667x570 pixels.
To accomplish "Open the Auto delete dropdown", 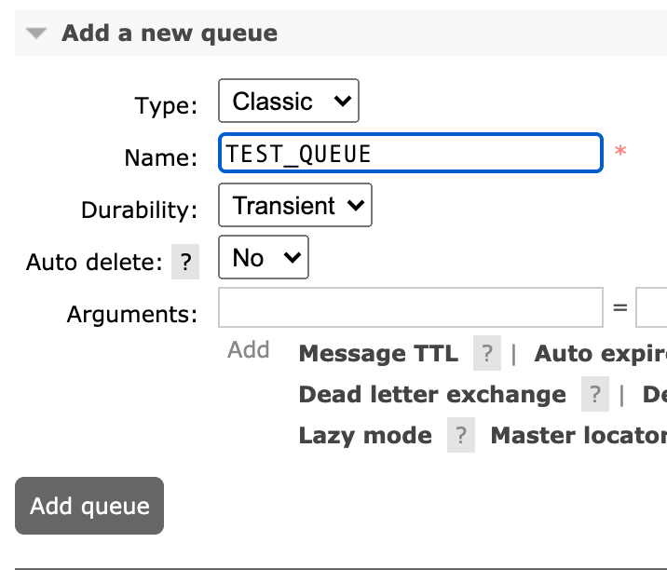I will [263, 258].
